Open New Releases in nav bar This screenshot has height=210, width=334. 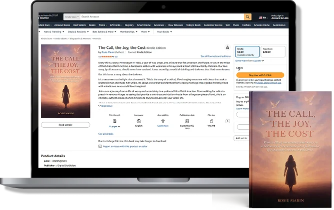[175, 25]
